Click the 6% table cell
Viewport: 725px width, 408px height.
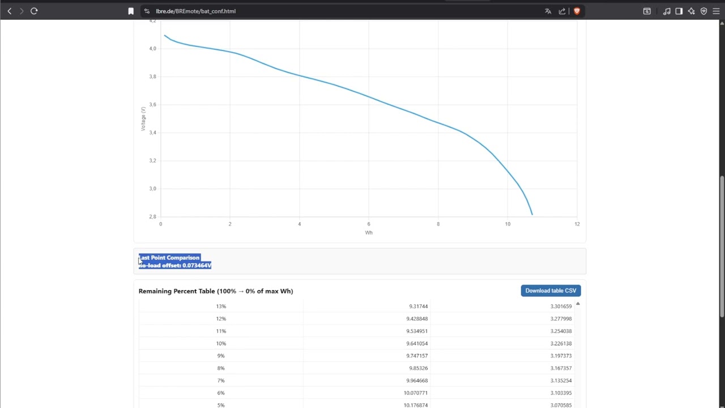[221, 393]
